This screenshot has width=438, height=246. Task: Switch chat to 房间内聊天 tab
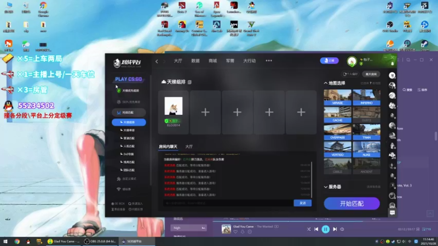pyautogui.click(x=168, y=147)
